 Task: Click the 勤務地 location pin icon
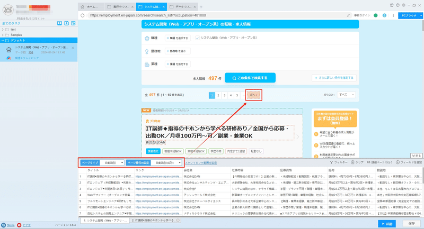147,51
